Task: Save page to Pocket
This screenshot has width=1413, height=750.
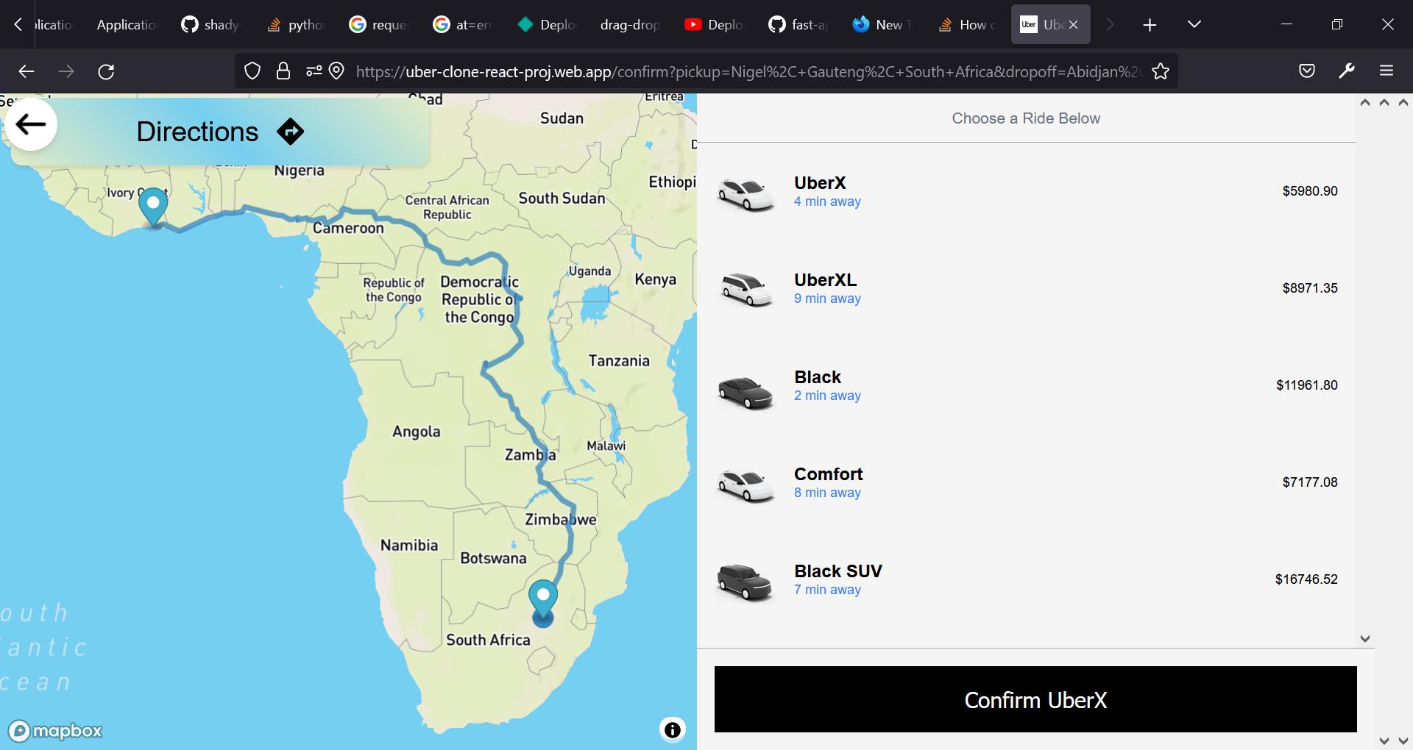Action: pyautogui.click(x=1307, y=71)
